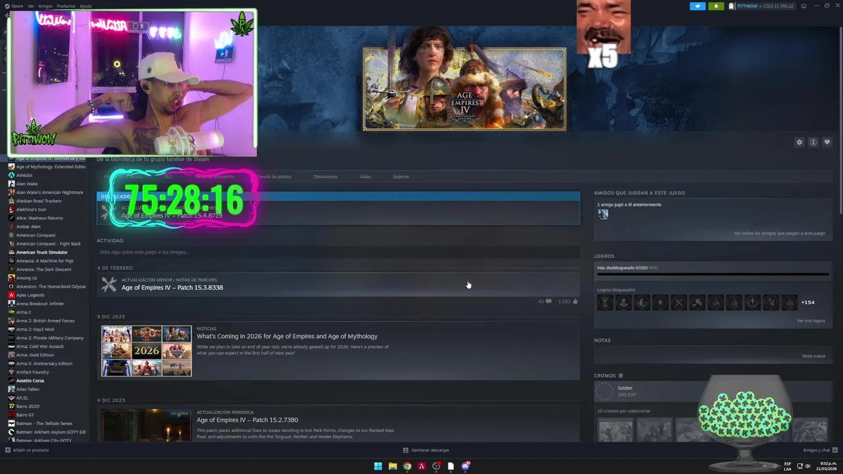Open the Productos menu
This screenshot has height=474, width=843.
(66, 6)
